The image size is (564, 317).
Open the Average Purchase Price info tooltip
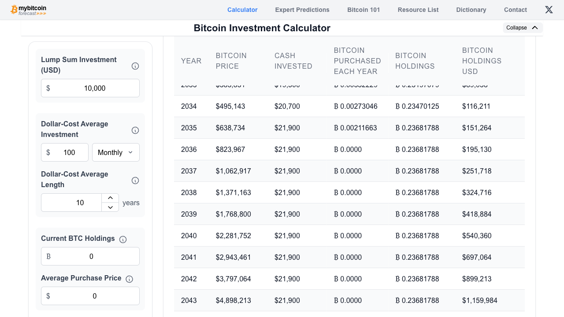(129, 279)
